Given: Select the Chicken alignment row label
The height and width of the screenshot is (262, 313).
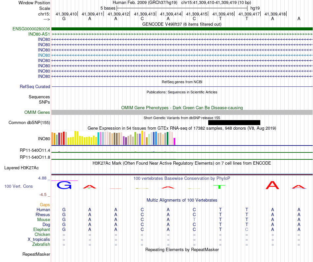Looking at the screenshot, I should [x=42, y=234].
